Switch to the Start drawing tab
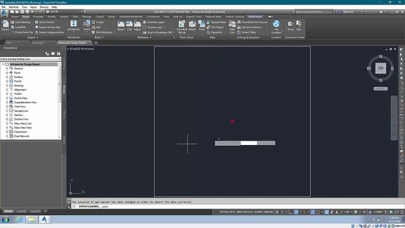Screen dimensions: 405x228 coord(9,43)
